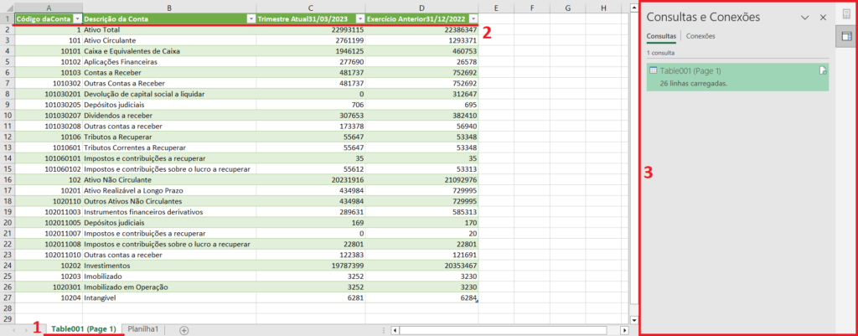
Task: Close the Consultas e Conexões pane
Action: (x=823, y=18)
